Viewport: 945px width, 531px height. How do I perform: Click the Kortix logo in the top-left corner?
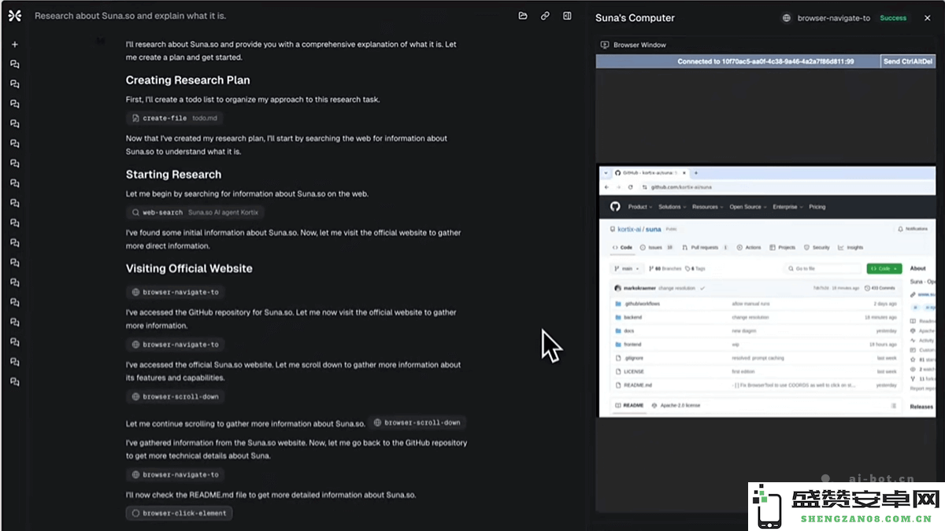[x=14, y=16]
